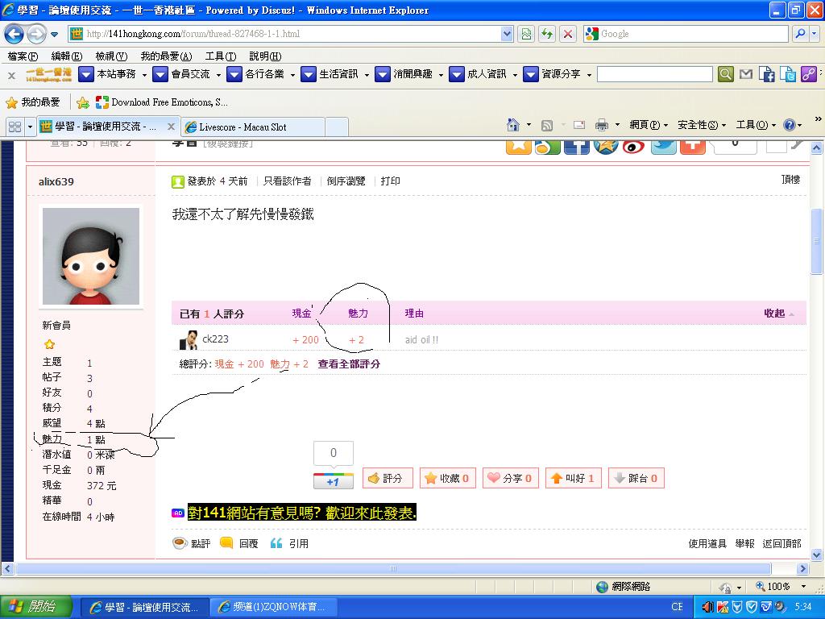Click the 查看全部評分 link

[349, 364]
